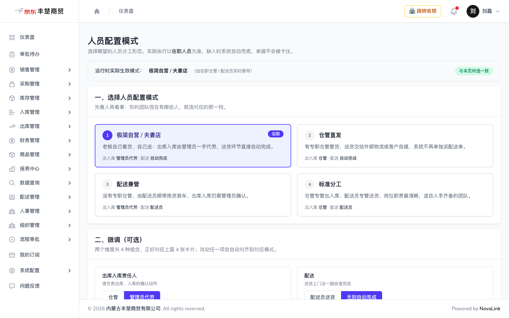Click the 人事管理 people icon
Image resolution: width=509 pixels, height=318 pixels.
coord(12,211)
